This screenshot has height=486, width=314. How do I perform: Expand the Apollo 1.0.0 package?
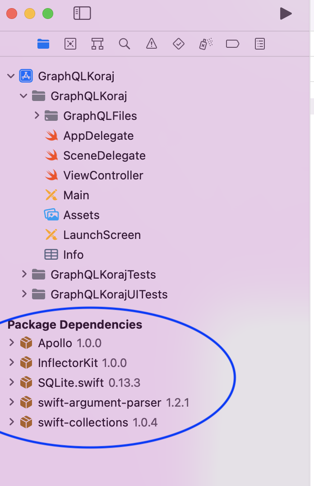coord(11,343)
